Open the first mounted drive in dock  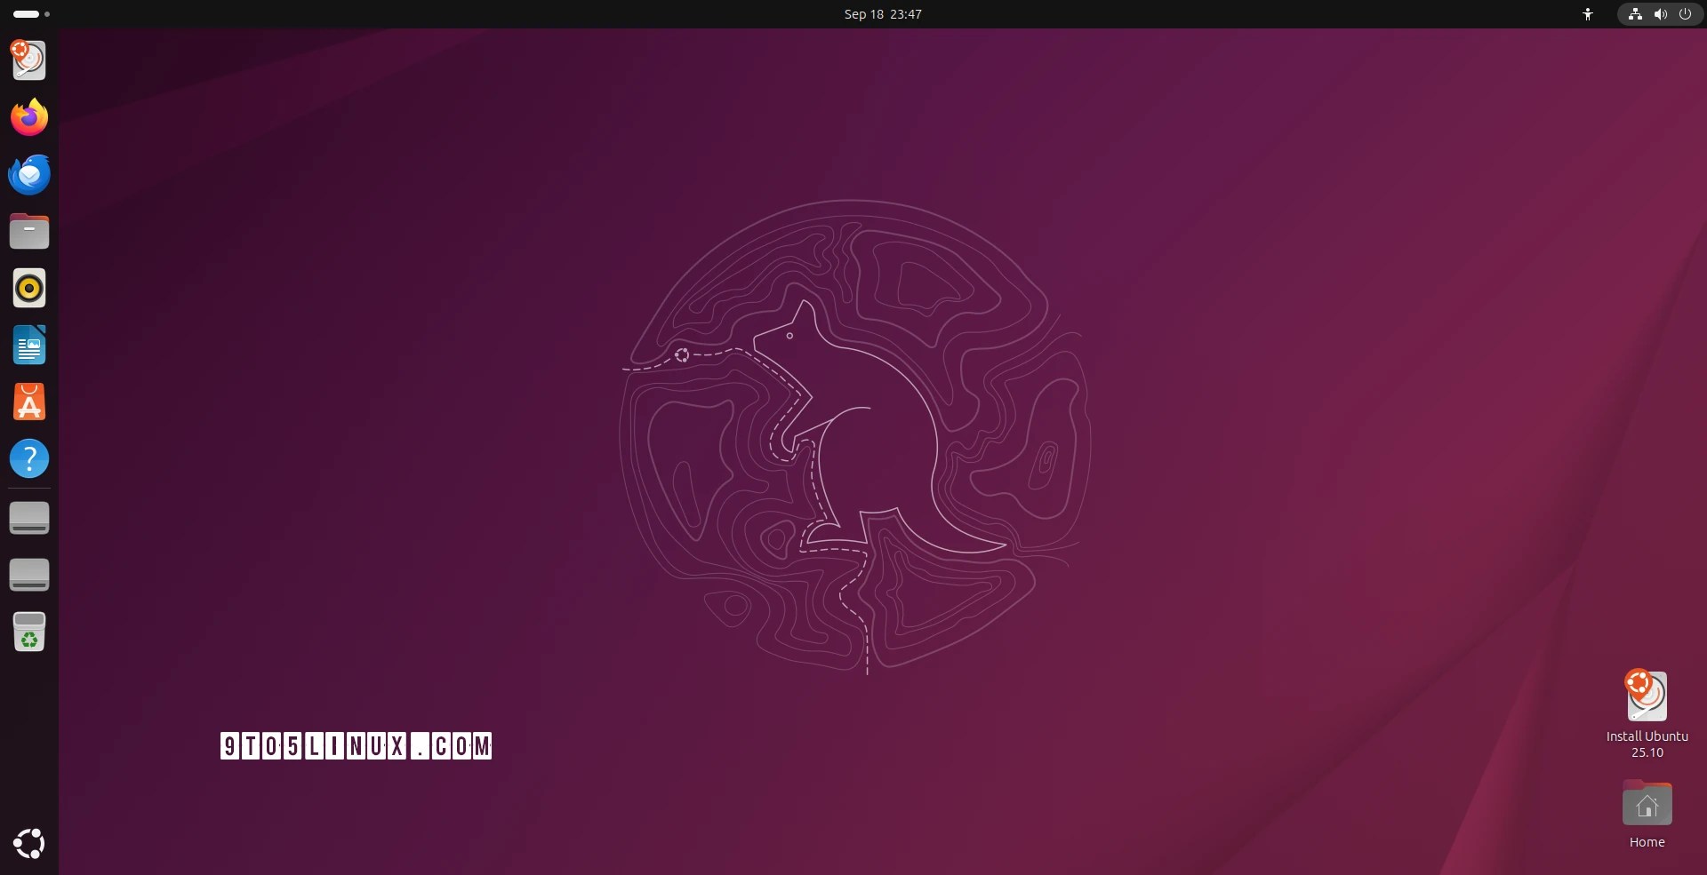point(29,518)
